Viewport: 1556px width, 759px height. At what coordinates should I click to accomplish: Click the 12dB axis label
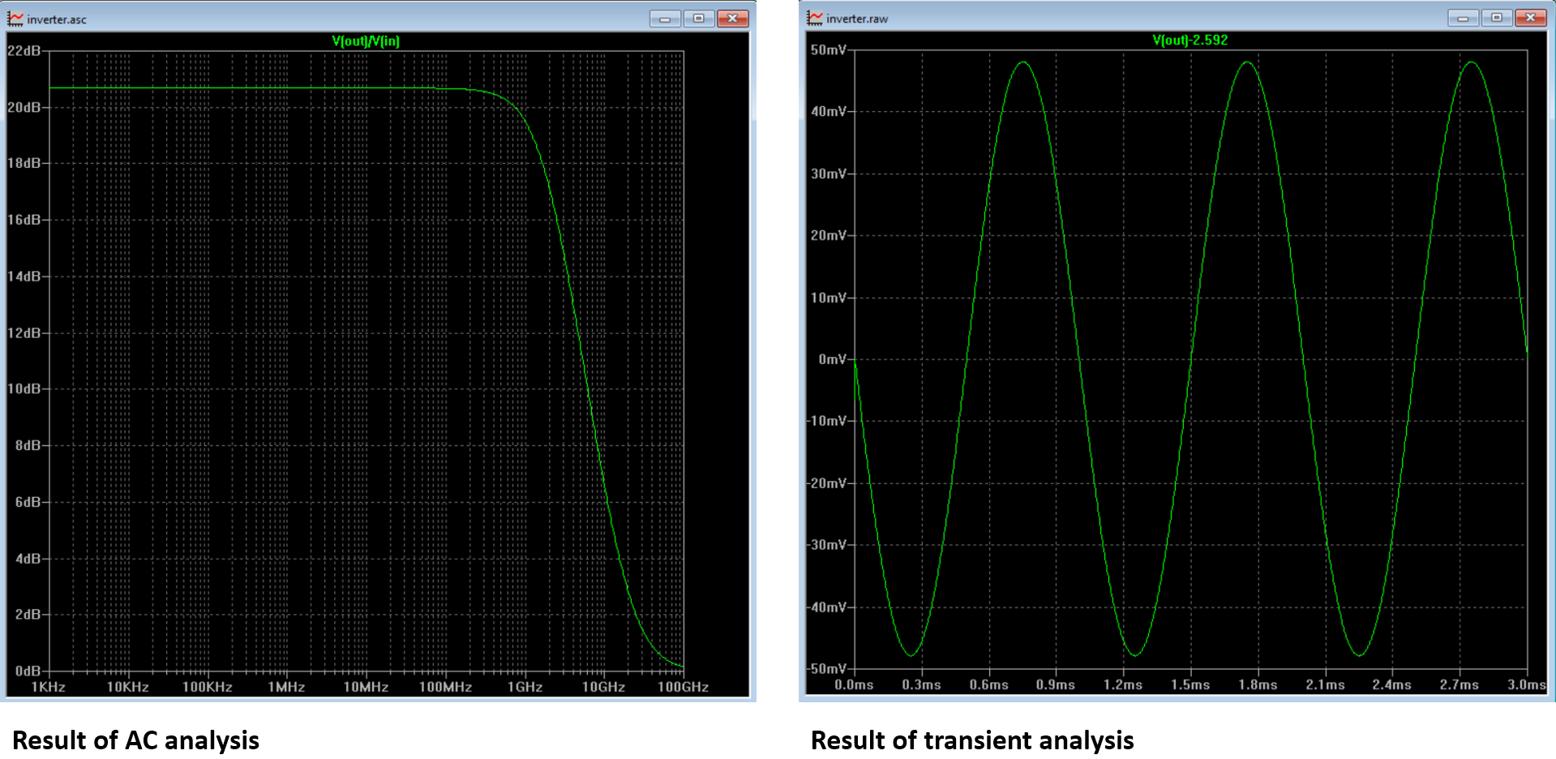(x=24, y=333)
